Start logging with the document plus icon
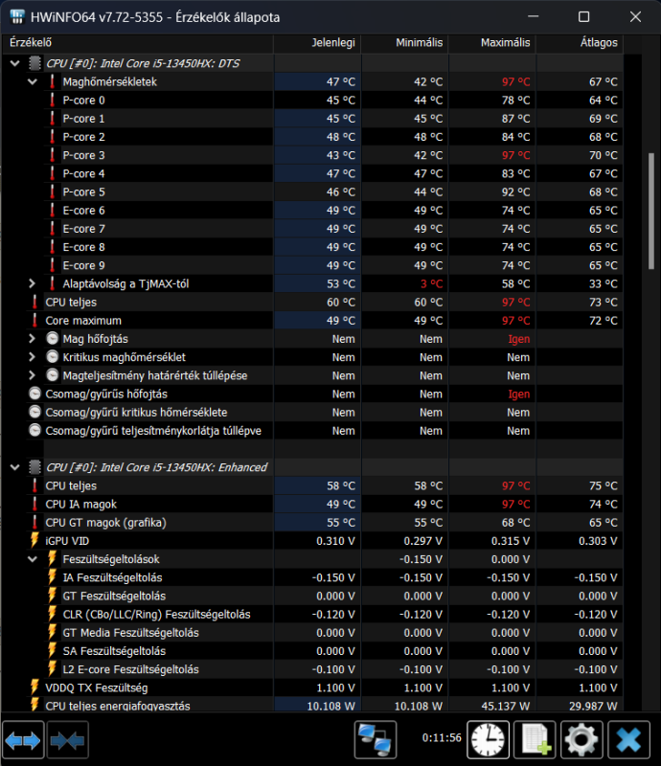Viewport: 661px width, 766px height. coord(535,740)
